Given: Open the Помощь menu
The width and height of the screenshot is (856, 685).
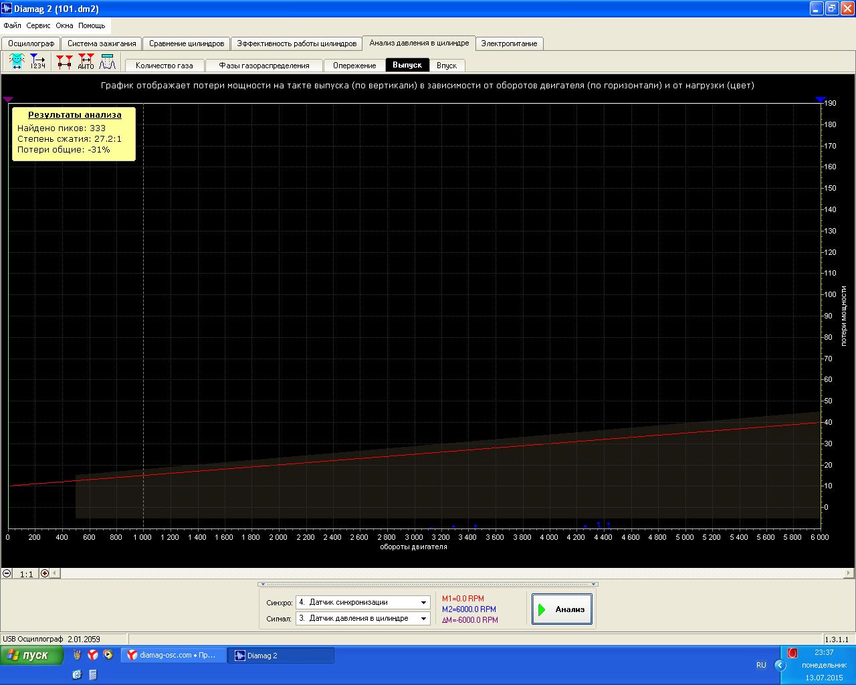Looking at the screenshot, I should point(92,25).
